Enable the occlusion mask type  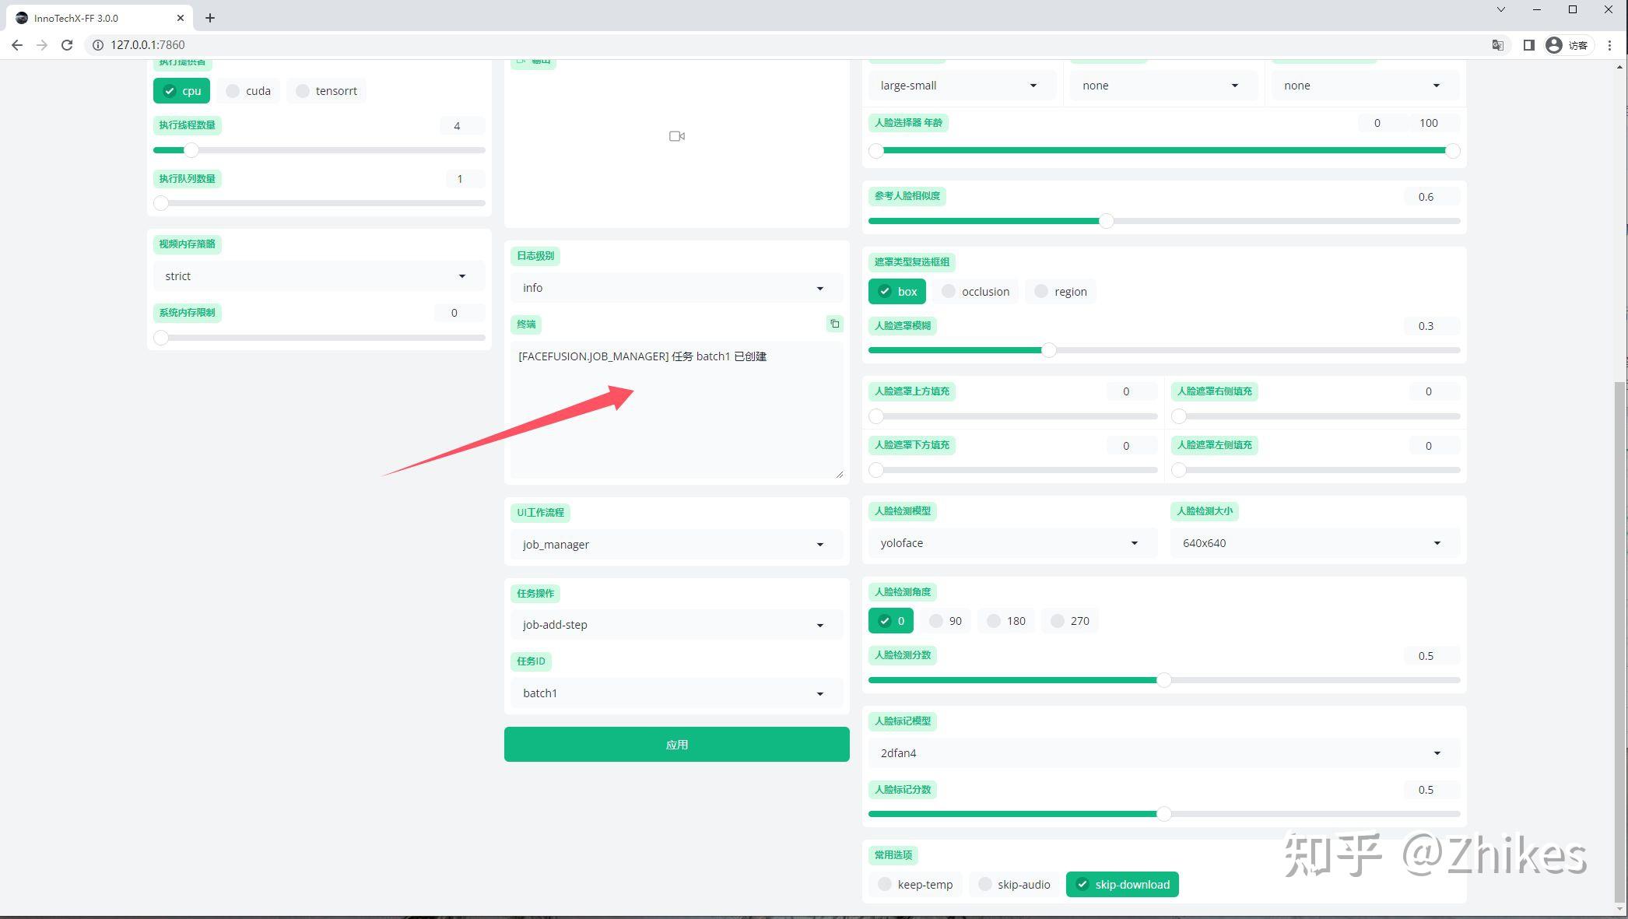(x=975, y=292)
